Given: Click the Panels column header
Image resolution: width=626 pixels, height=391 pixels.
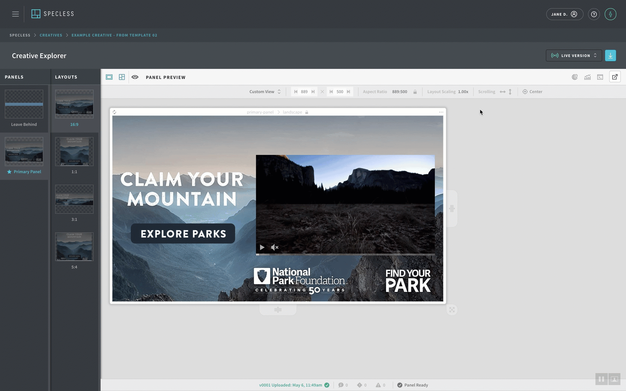Looking at the screenshot, I should click(x=14, y=77).
